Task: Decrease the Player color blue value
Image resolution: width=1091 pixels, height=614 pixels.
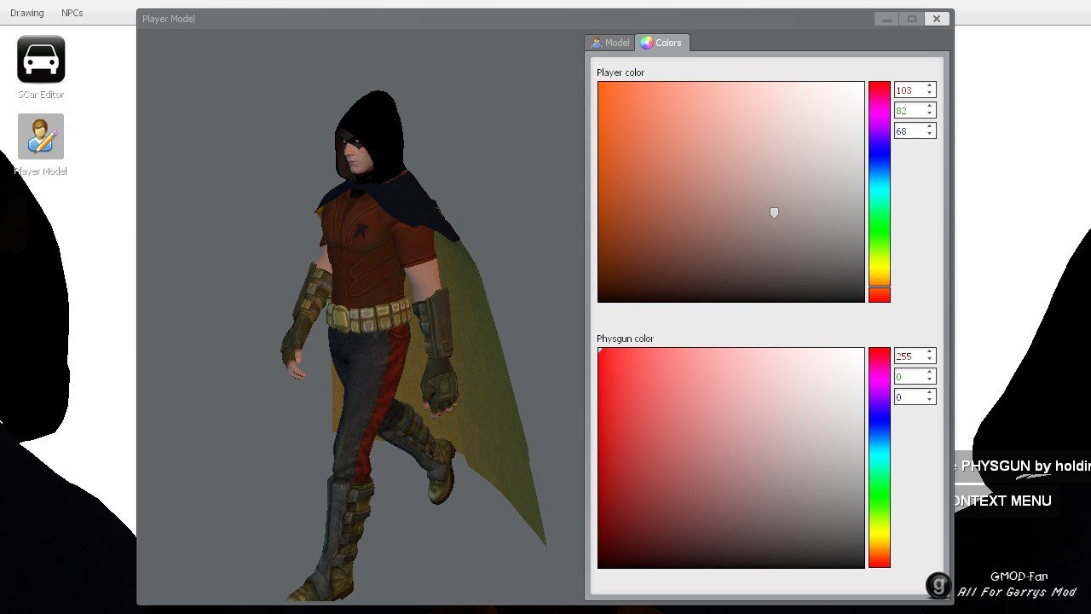Action: (x=930, y=134)
